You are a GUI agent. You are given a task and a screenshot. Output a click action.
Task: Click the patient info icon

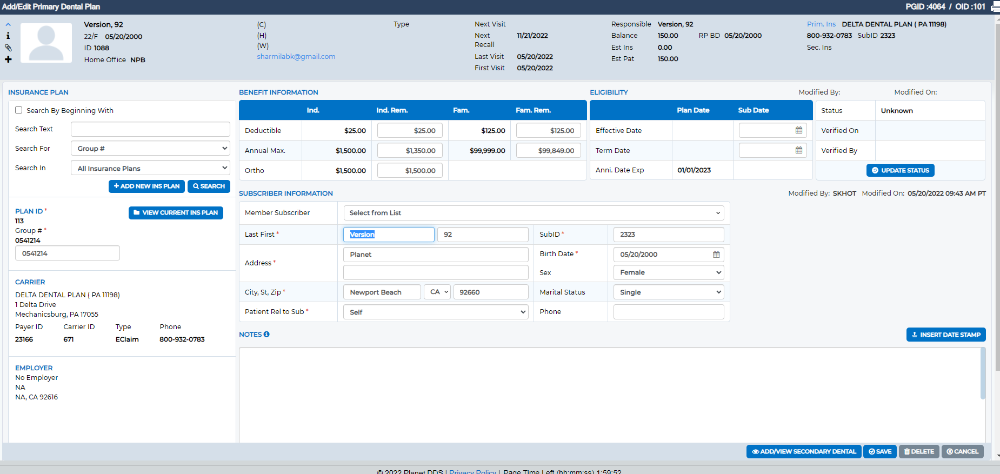pyautogui.click(x=8, y=36)
